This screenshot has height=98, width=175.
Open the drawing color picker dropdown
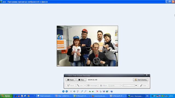tap(136, 85)
